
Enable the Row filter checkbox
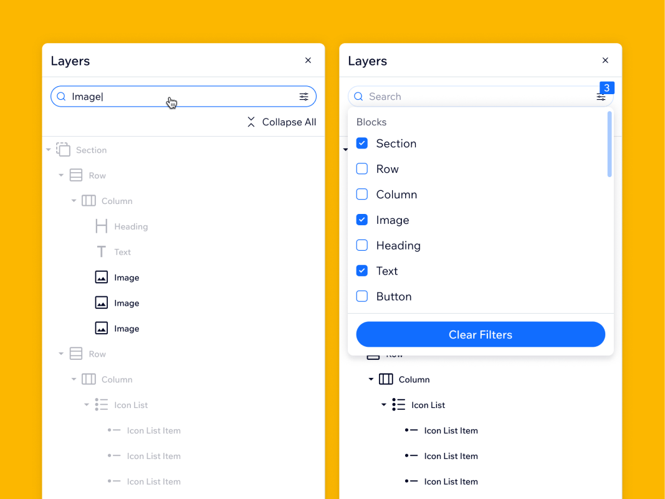pos(361,168)
